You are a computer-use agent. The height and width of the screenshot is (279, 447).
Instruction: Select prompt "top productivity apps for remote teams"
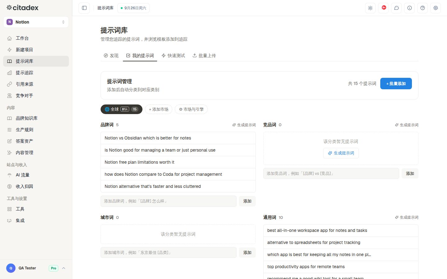[x=341, y=267]
